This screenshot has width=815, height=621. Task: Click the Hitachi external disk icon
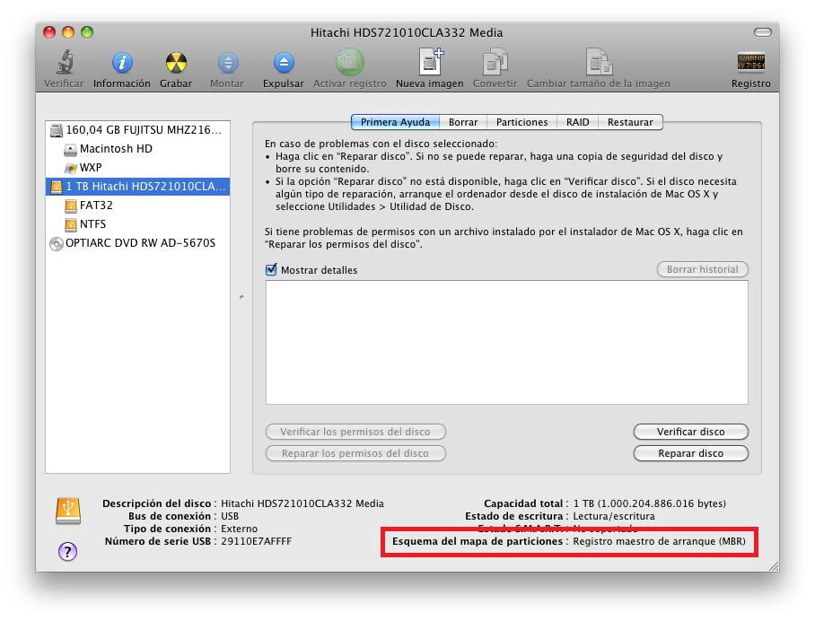(x=57, y=187)
